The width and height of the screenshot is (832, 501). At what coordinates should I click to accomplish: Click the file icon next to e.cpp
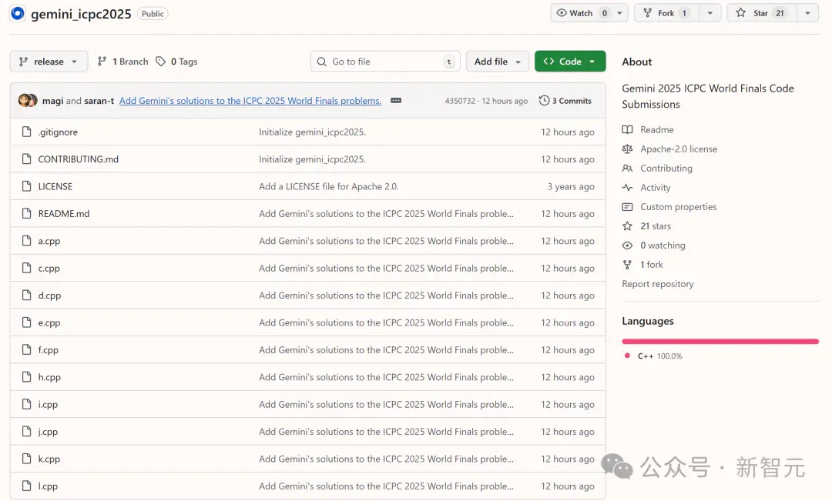[26, 322]
